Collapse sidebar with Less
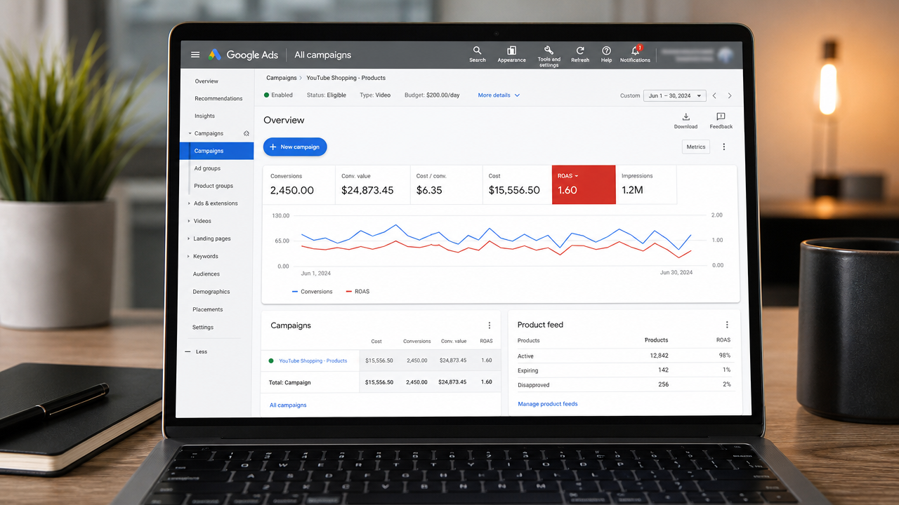Screen dimensions: 899x505 click(196, 351)
